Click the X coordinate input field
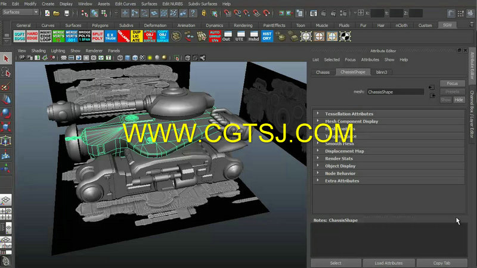The height and width of the screenshot is (268, 477). [x=377, y=13]
